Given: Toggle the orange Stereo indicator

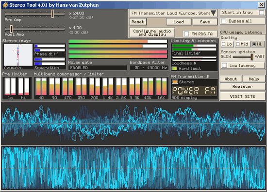Looking at the screenshot, I should [x=175, y=82].
